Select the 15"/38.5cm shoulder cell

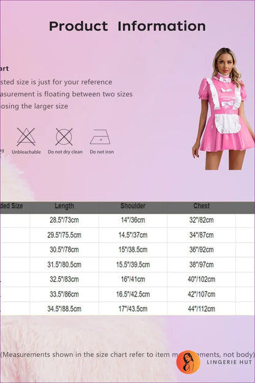(133, 250)
